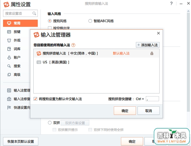
Task: Click the Ctrl + shortcut key field
Action: tap(152, 99)
